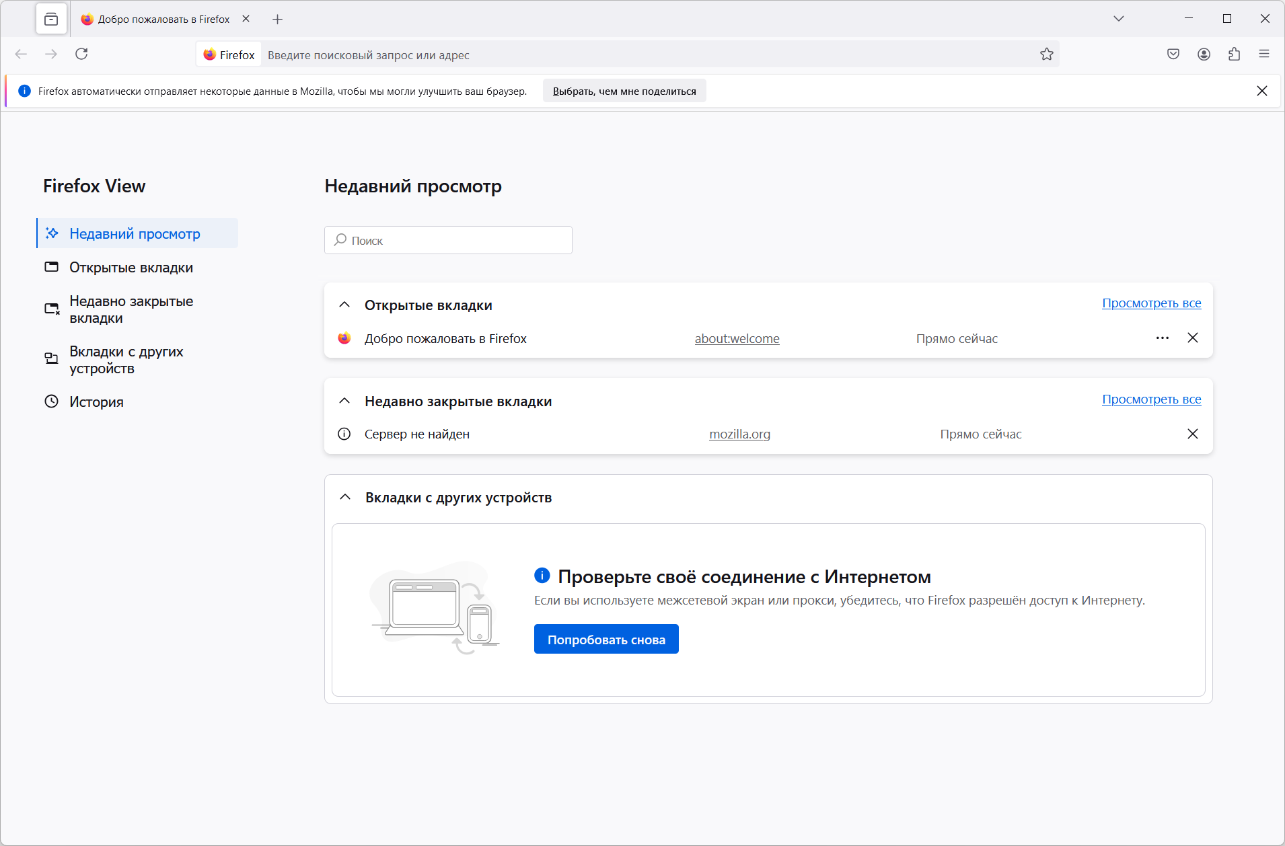Go forward with the forward arrow

point(51,54)
